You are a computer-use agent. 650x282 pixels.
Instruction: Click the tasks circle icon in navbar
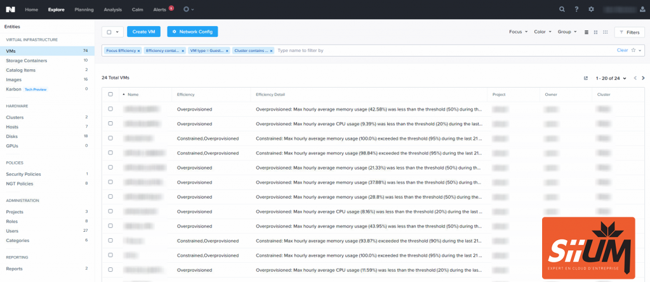[187, 10]
